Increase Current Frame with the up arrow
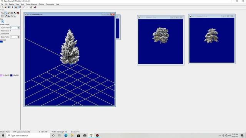The image size is (246, 138). pyautogui.click(x=18, y=27)
